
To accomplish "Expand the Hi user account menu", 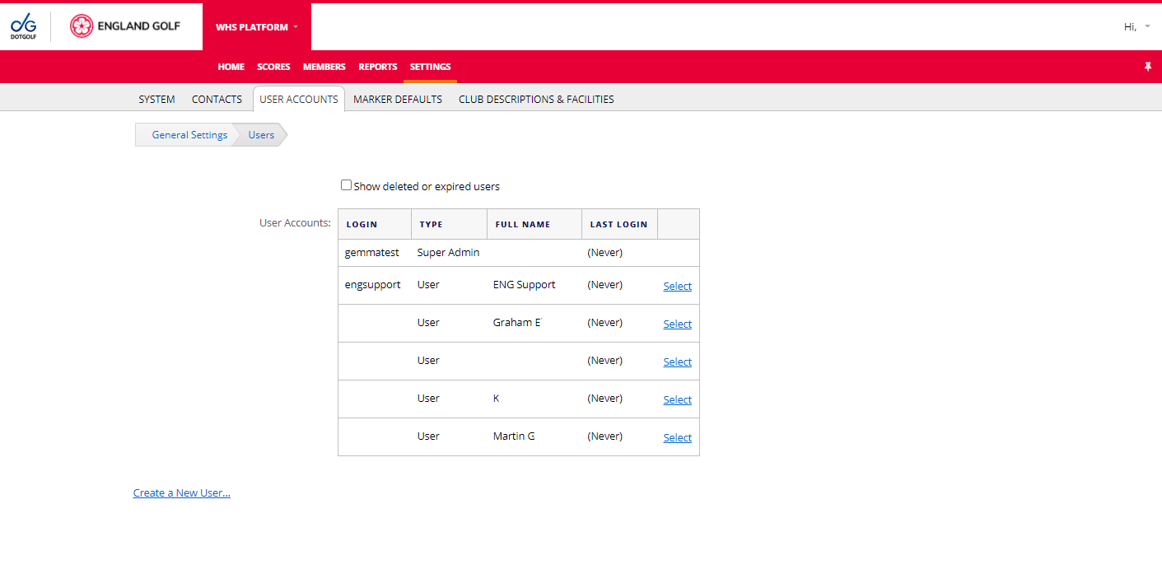I will tap(1136, 27).
